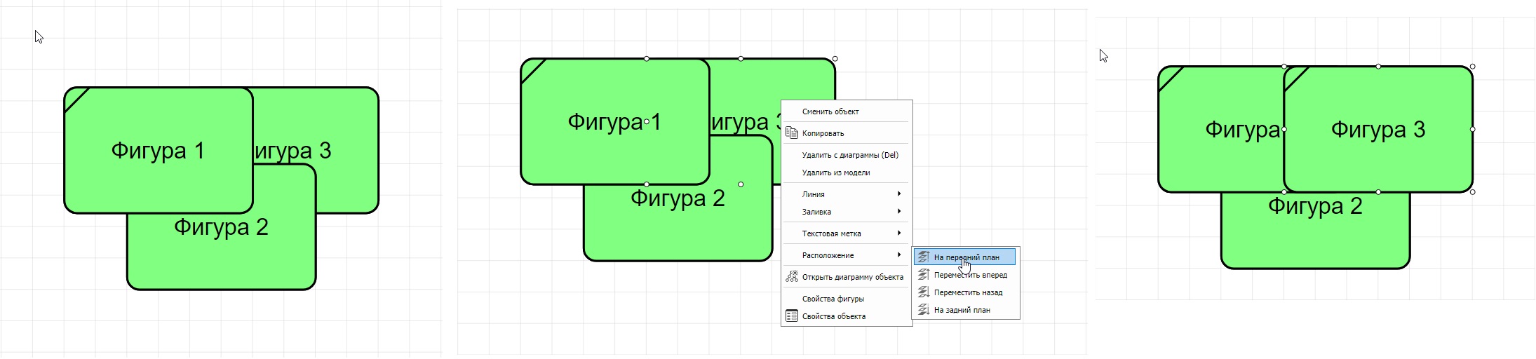Image resolution: width=1536 pixels, height=359 pixels.
Task: Click the Открыть диаграмму объекта icon
Action: [791, 277]
